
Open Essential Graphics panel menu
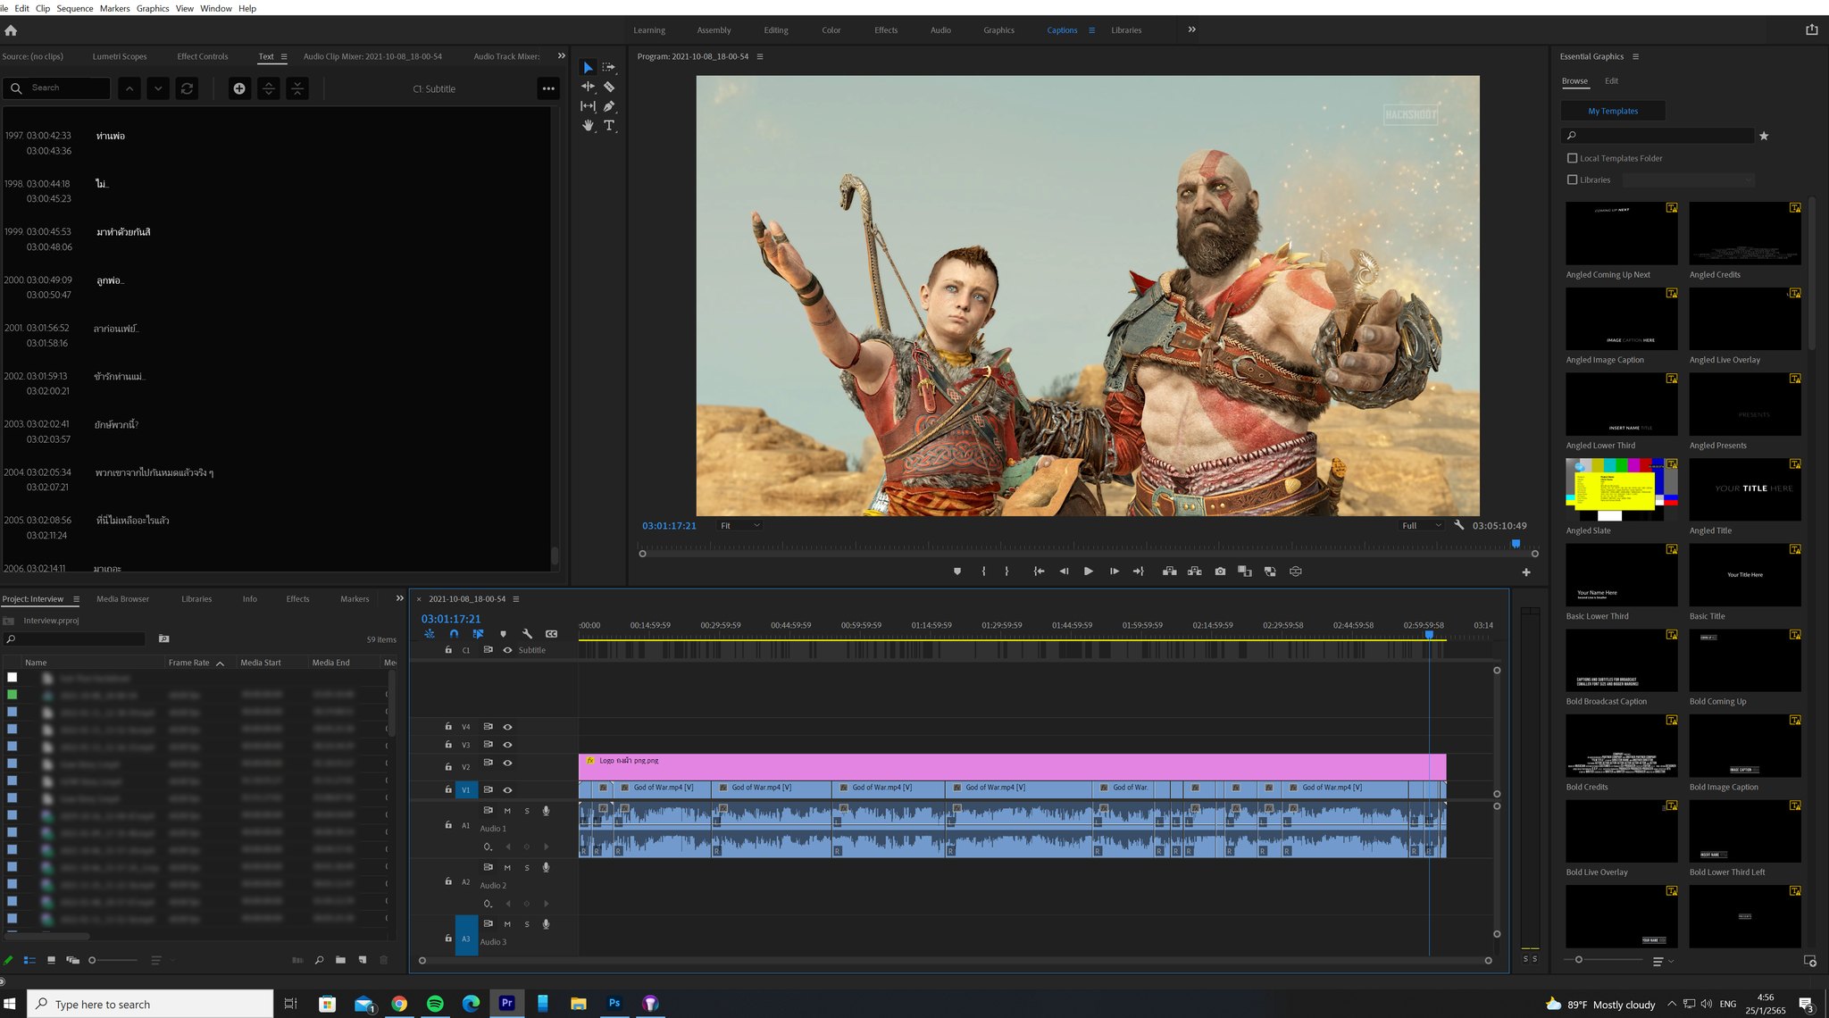click(1635, 56)
